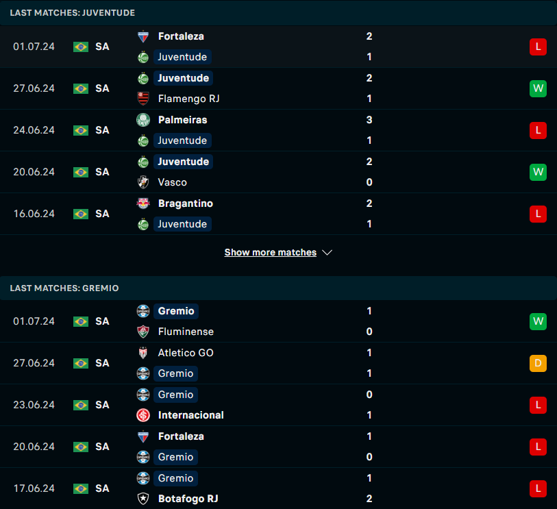Click Gremio crest in Botafogo RJ match
The image size is (557, 509).
pyautogui.click(x=143, y=478)
